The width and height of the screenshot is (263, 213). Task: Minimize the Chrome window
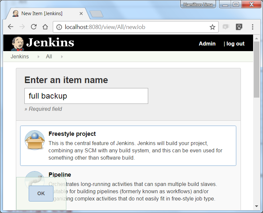tap(225, 5)
